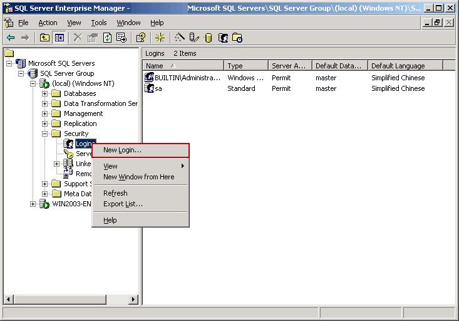459x321 pixels.
Task: Choose Help in the context menu
Action: (x=140, y=220)
